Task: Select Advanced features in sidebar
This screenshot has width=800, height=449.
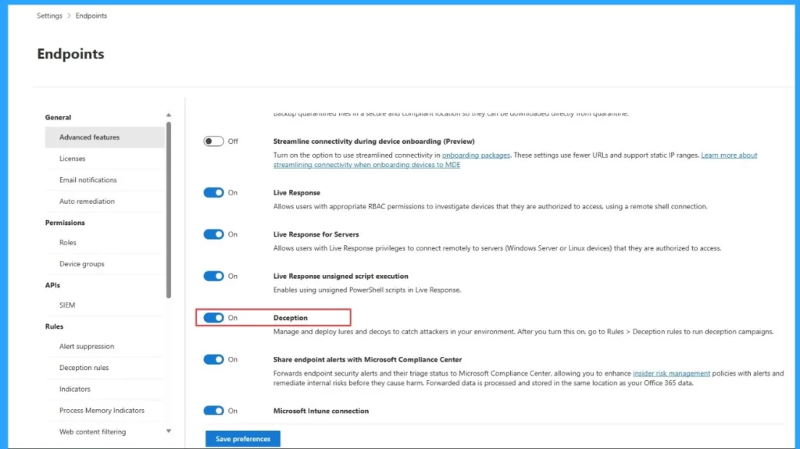Action: [x=105, y=137]
